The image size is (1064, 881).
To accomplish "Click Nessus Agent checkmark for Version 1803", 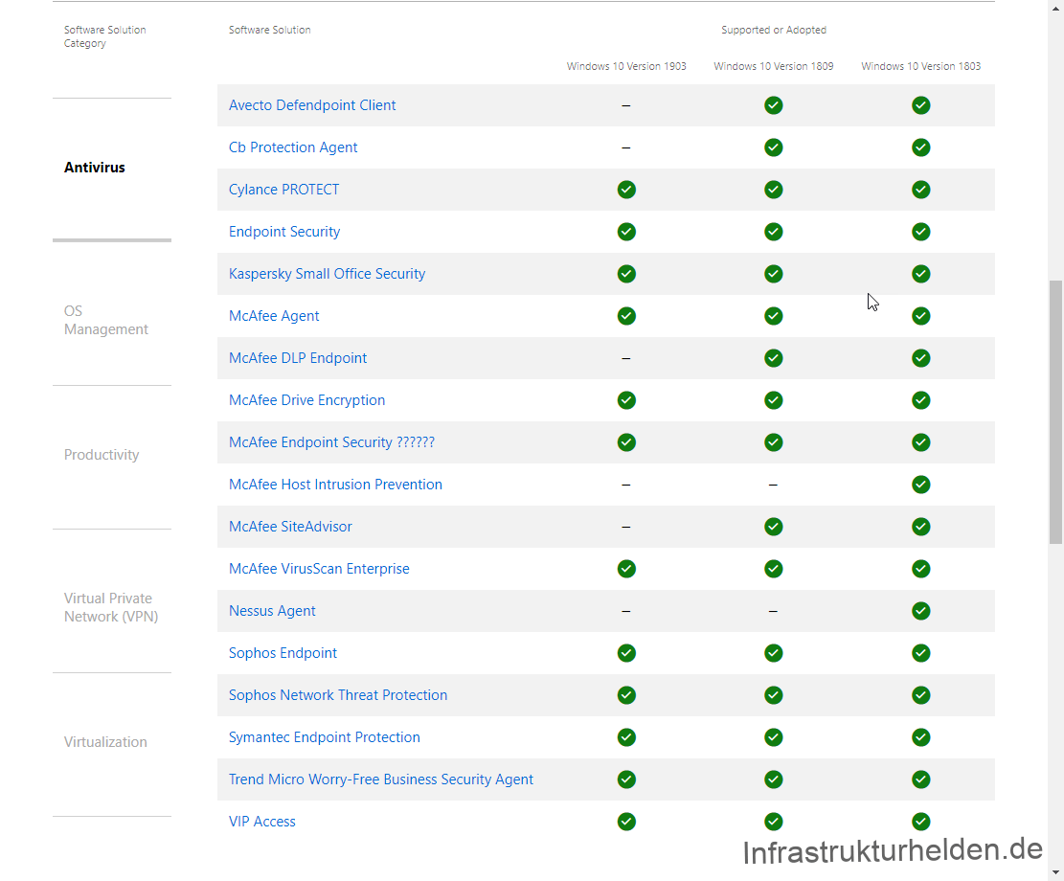I will click(x=920, y=610).
